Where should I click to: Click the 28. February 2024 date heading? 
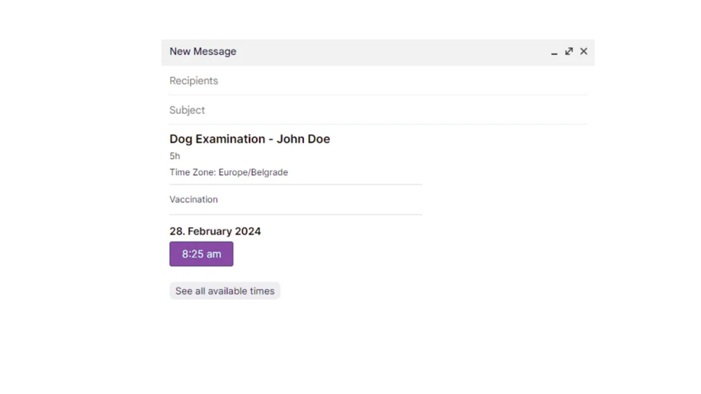click(215, 232)
